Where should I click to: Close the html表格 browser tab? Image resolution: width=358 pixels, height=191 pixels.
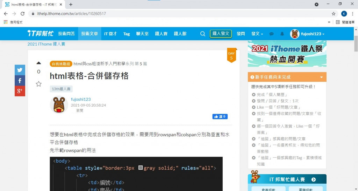click(x=61, y=4)
